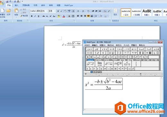
Task: Click the shrink font icon
Action: click(62, 11)
